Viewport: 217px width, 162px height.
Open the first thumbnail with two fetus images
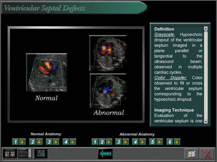tap(10, 154)
